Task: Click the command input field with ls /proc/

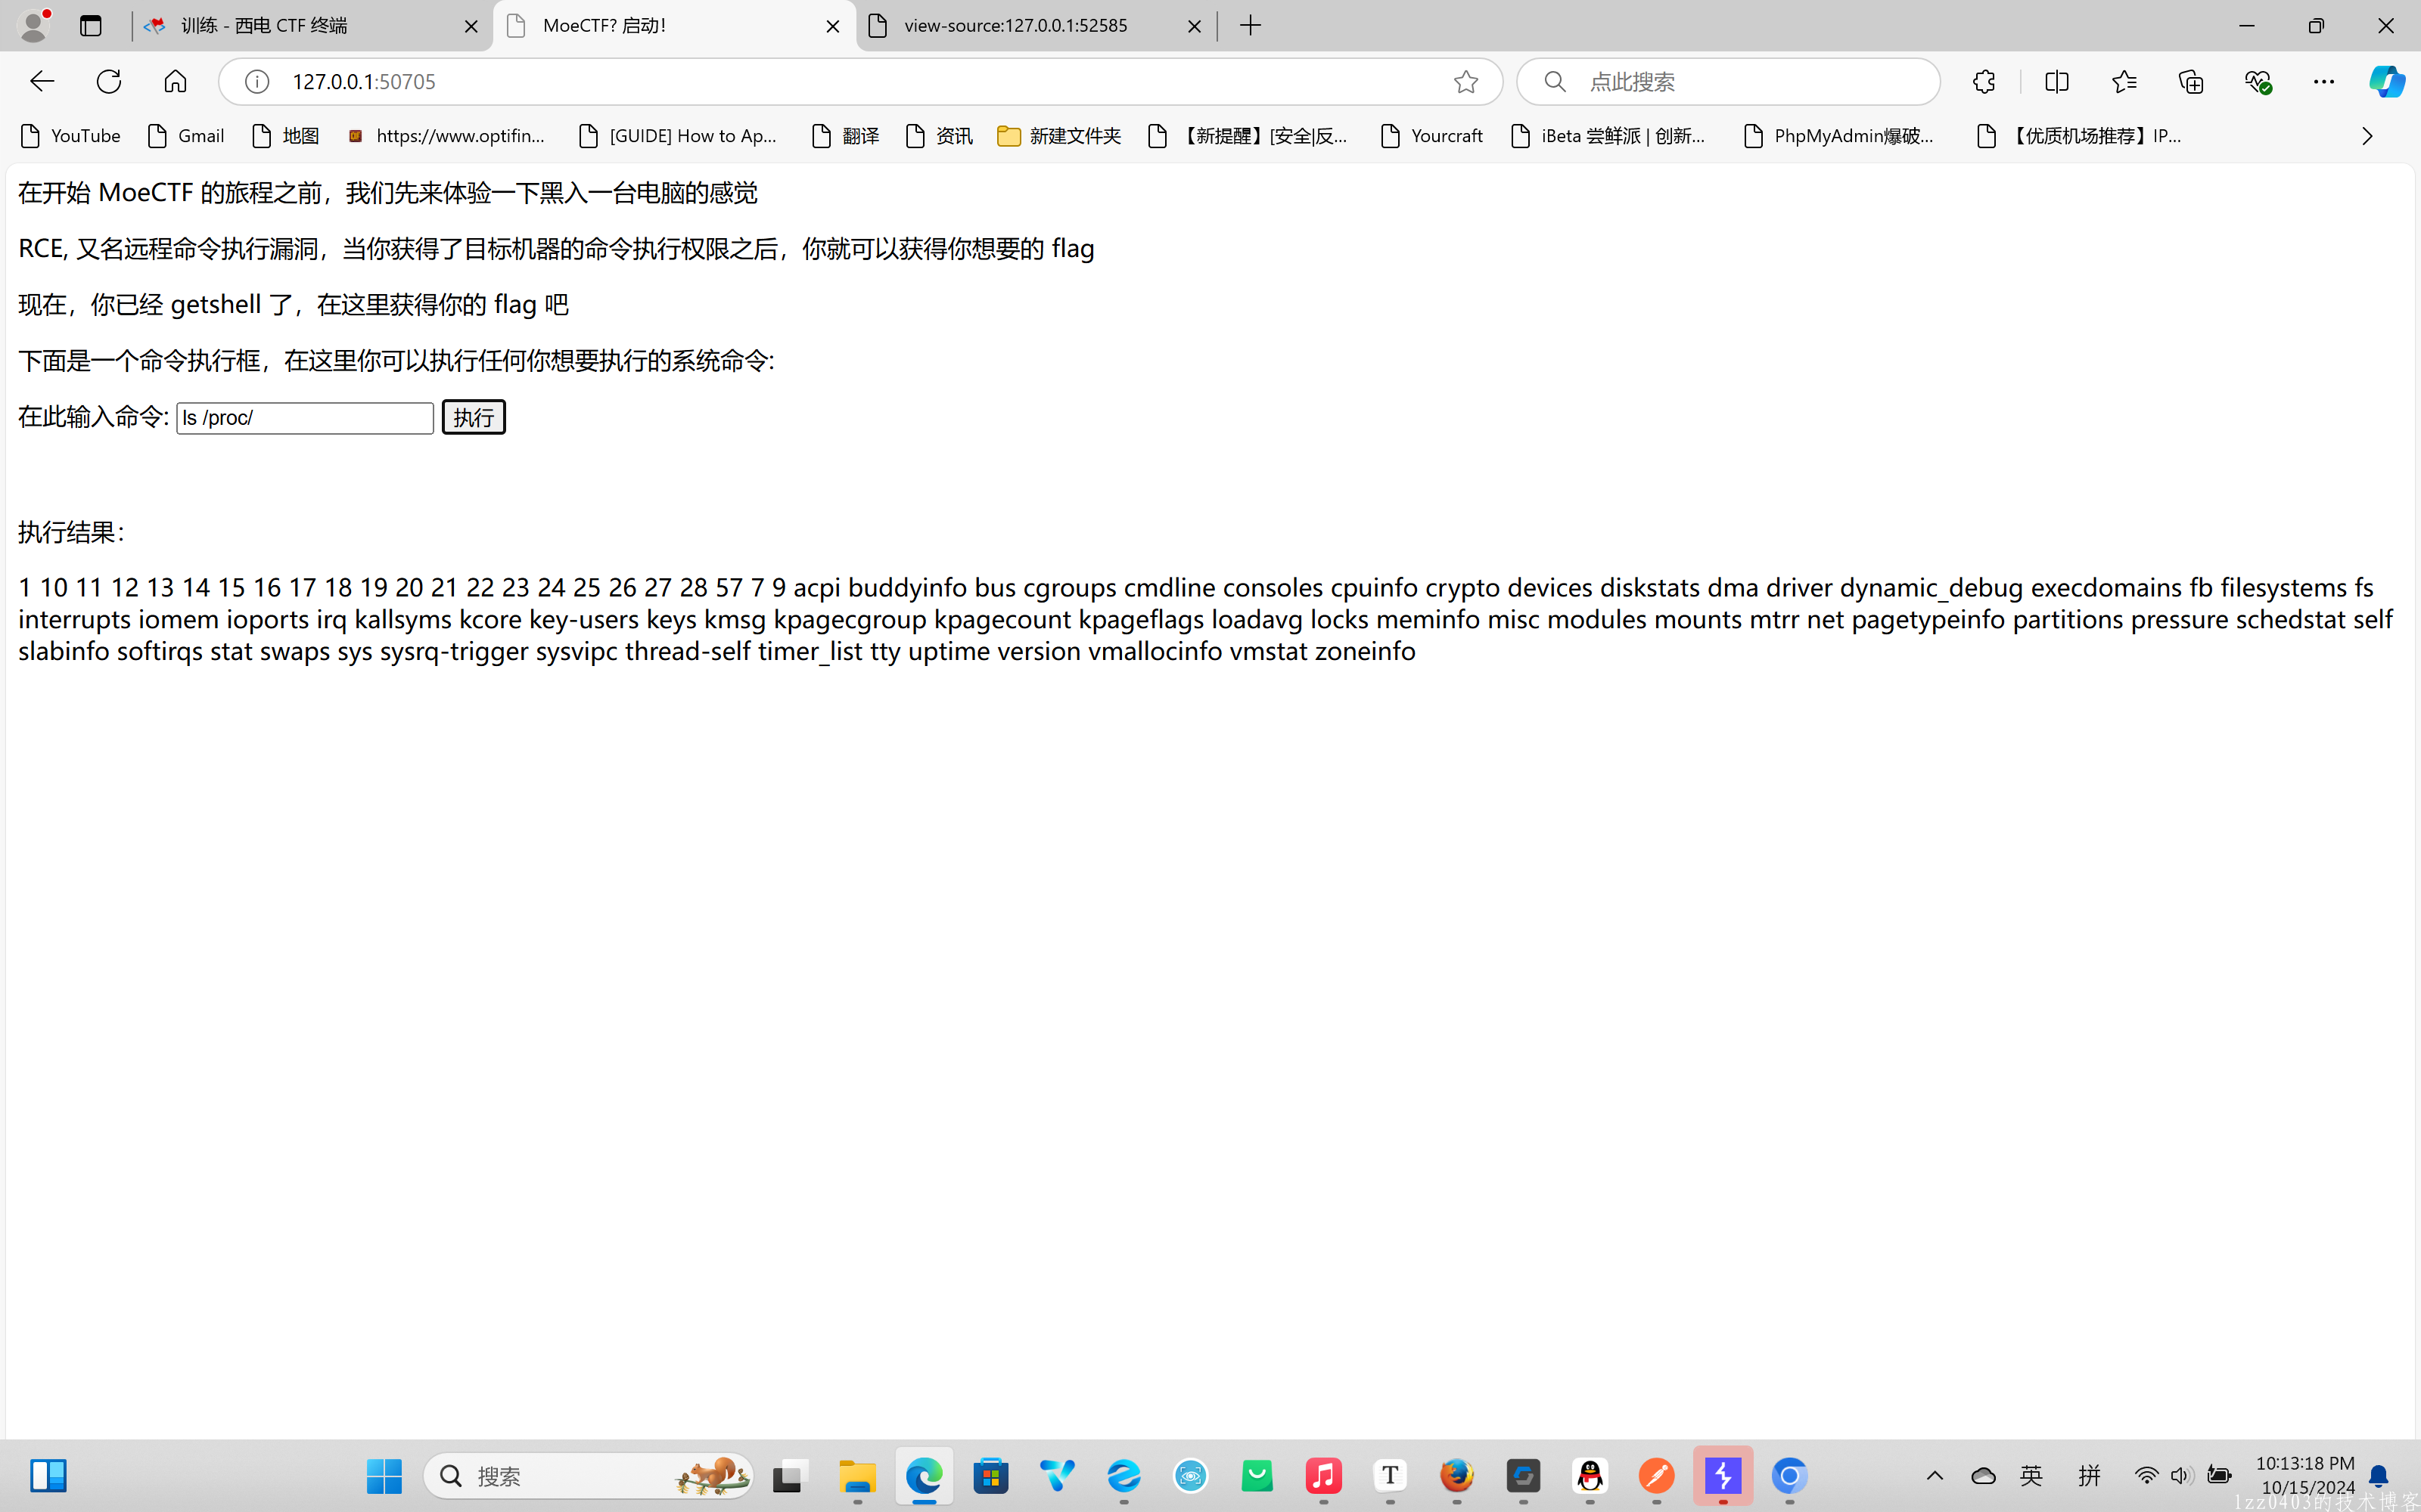Action: click(305, 418)
